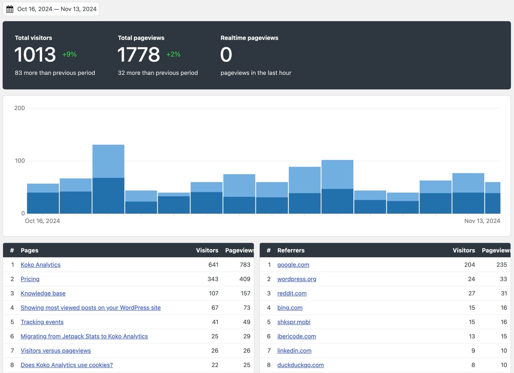Open the google.com referrer link

[293, 264]
